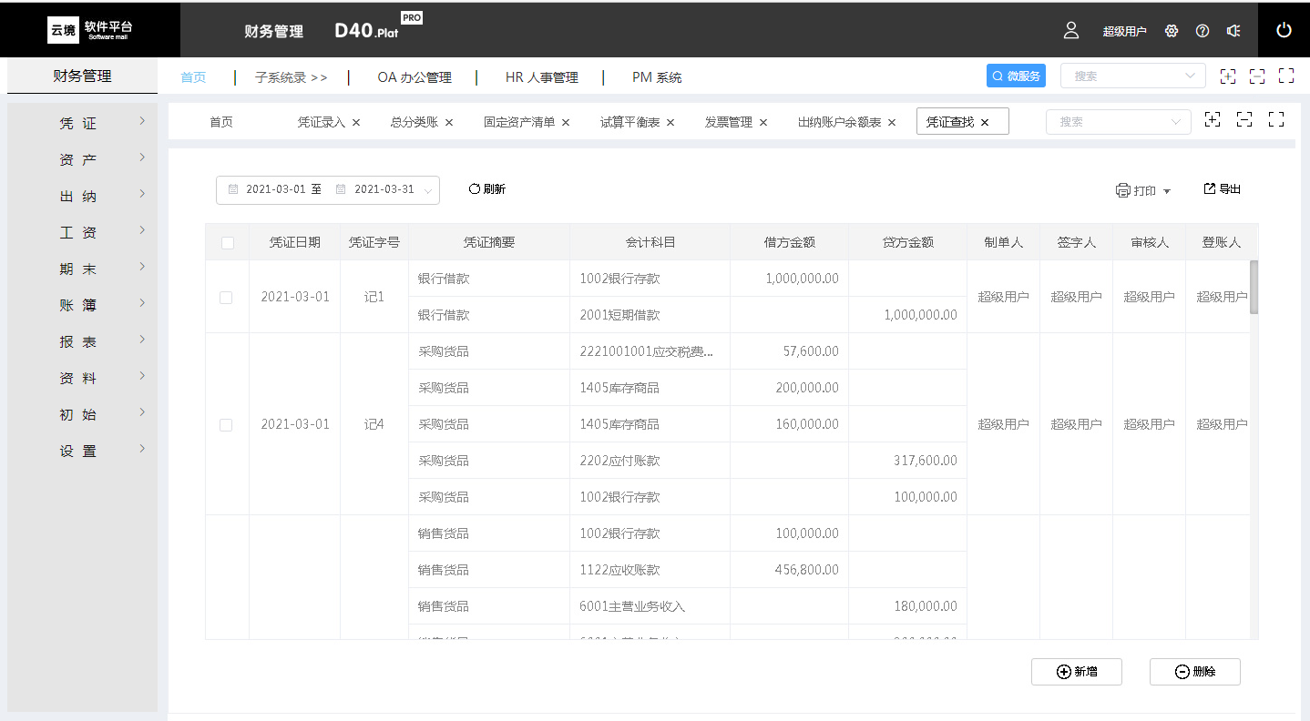The image size is (1310, 721).
Task: Close the 凭证录入 tab
Action: pyautogui.click(x=356, y=122)
